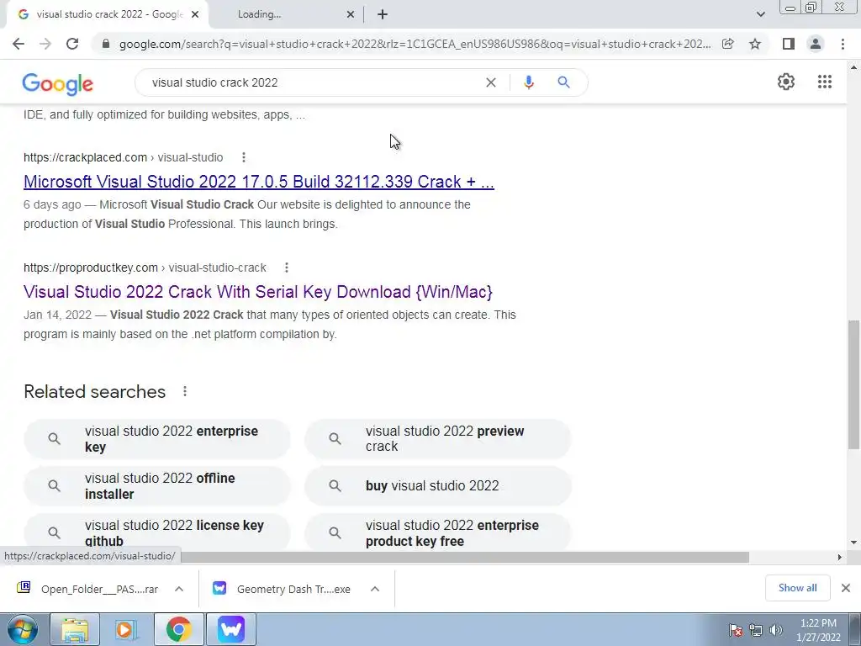Click the scroll right arrow
Image resolution: width=861 pixels, height=646 pixels.
839,557
